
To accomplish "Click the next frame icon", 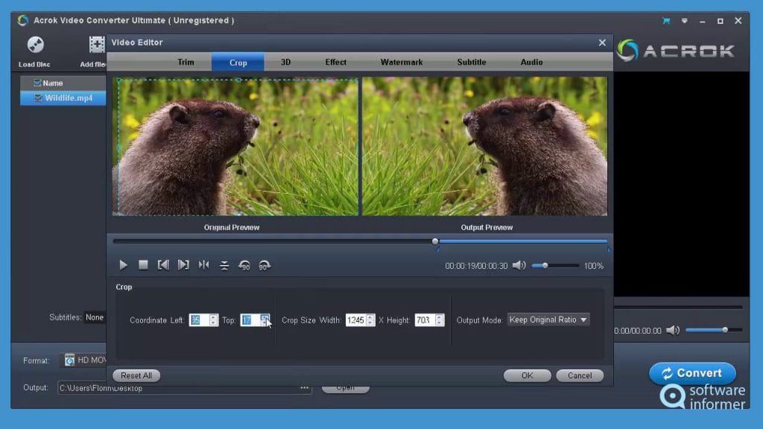I will pos(183,264).
